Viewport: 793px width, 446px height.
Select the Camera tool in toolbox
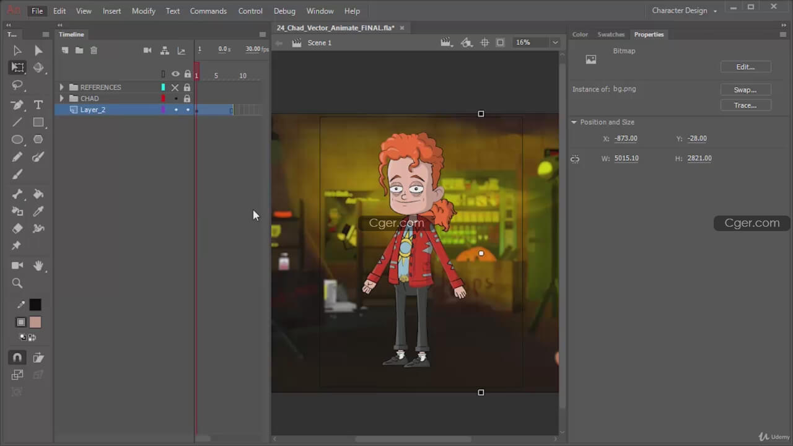17,266
